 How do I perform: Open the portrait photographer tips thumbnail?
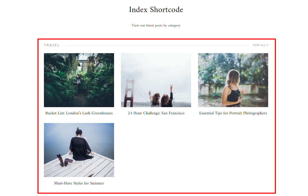pos(233,80)
